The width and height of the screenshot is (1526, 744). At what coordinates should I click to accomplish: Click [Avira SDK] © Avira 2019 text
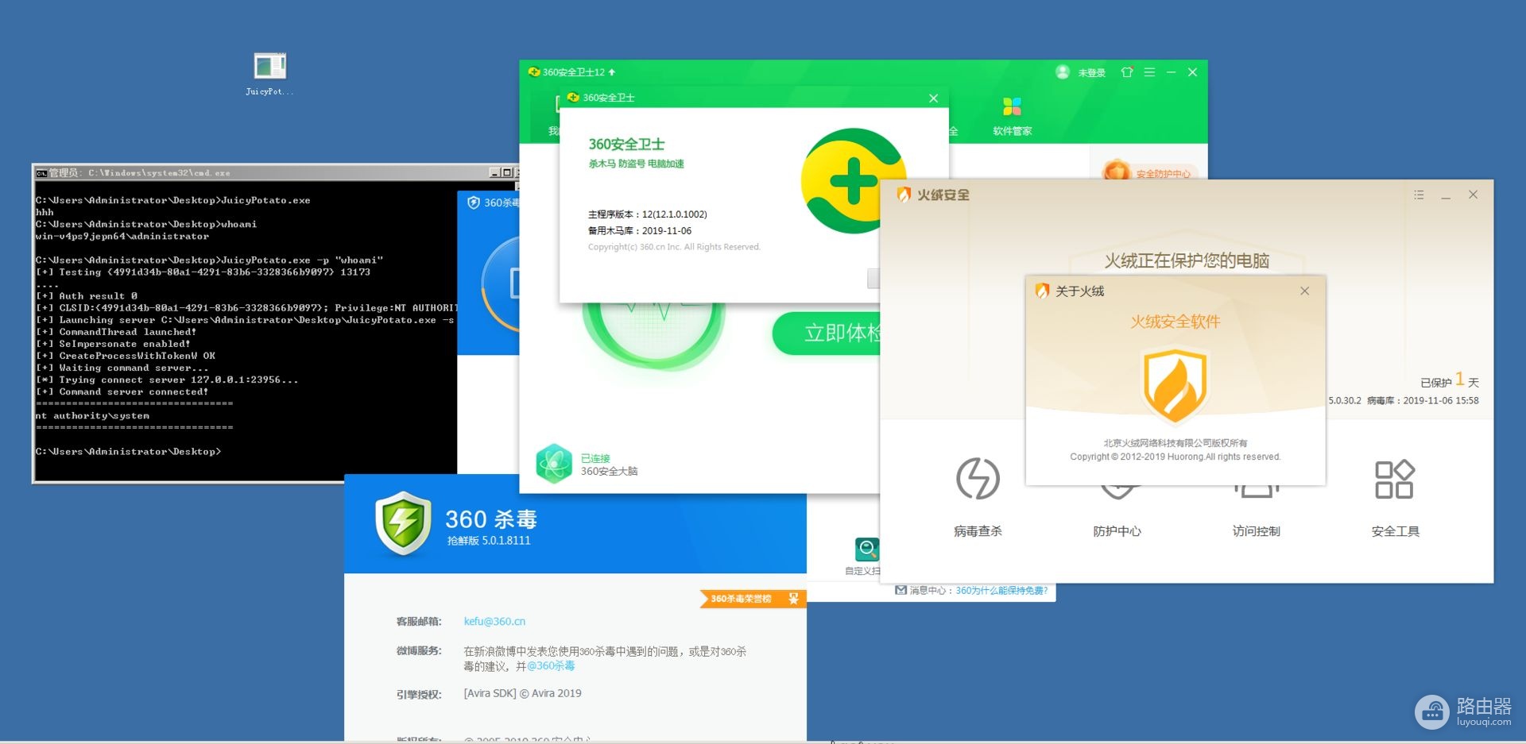(522, 693)
